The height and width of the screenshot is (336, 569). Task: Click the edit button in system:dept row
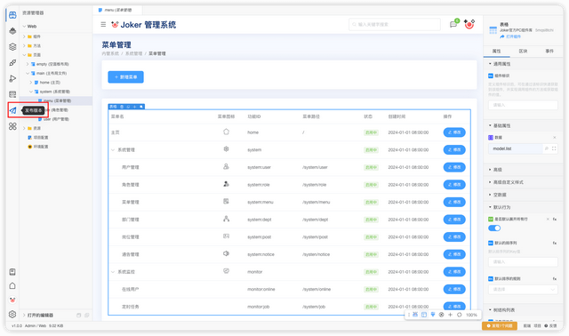click(454, 220)
